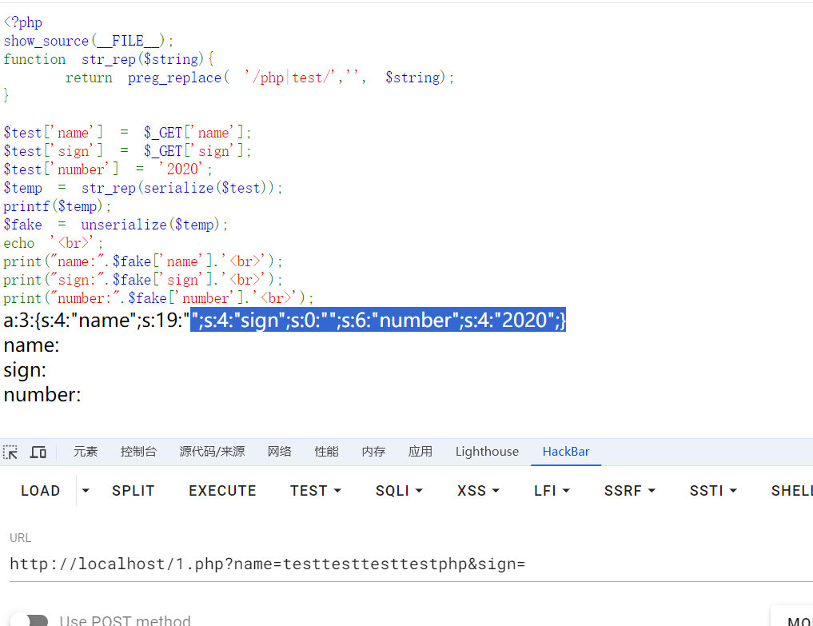Open the 控制台 (Console) tab
This screenshot has width=813, height=626.
138,452
